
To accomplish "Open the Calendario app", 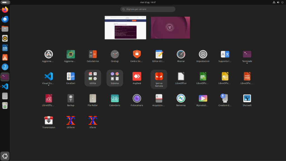I will coord(115,98).
